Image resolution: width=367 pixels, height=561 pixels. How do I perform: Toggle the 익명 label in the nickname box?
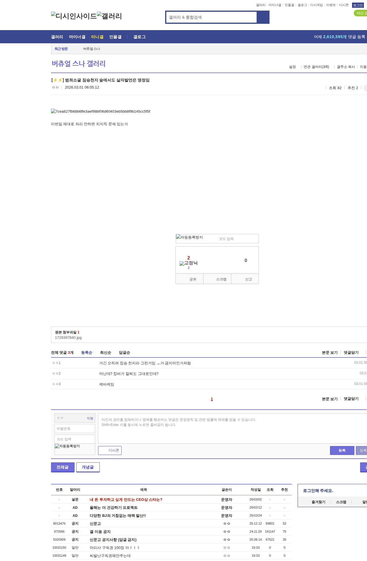90,418
